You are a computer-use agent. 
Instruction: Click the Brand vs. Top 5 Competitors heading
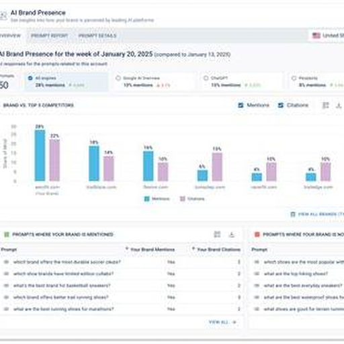click(38, 105)
